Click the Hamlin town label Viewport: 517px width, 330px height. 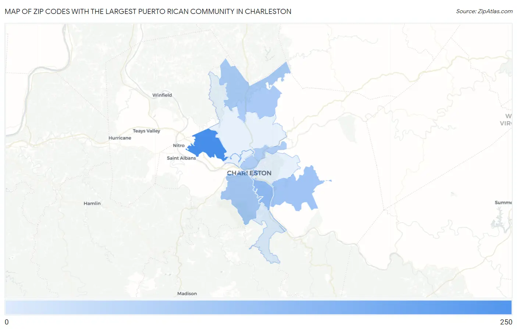pyautogui.click(x=92, y=203)
